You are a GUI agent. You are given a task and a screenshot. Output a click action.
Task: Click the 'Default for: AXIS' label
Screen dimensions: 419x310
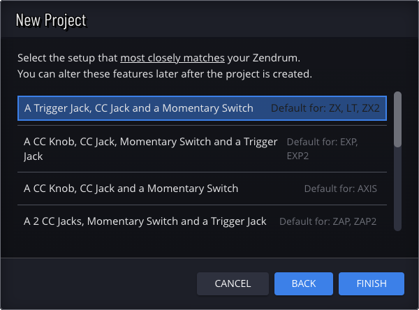341,189
